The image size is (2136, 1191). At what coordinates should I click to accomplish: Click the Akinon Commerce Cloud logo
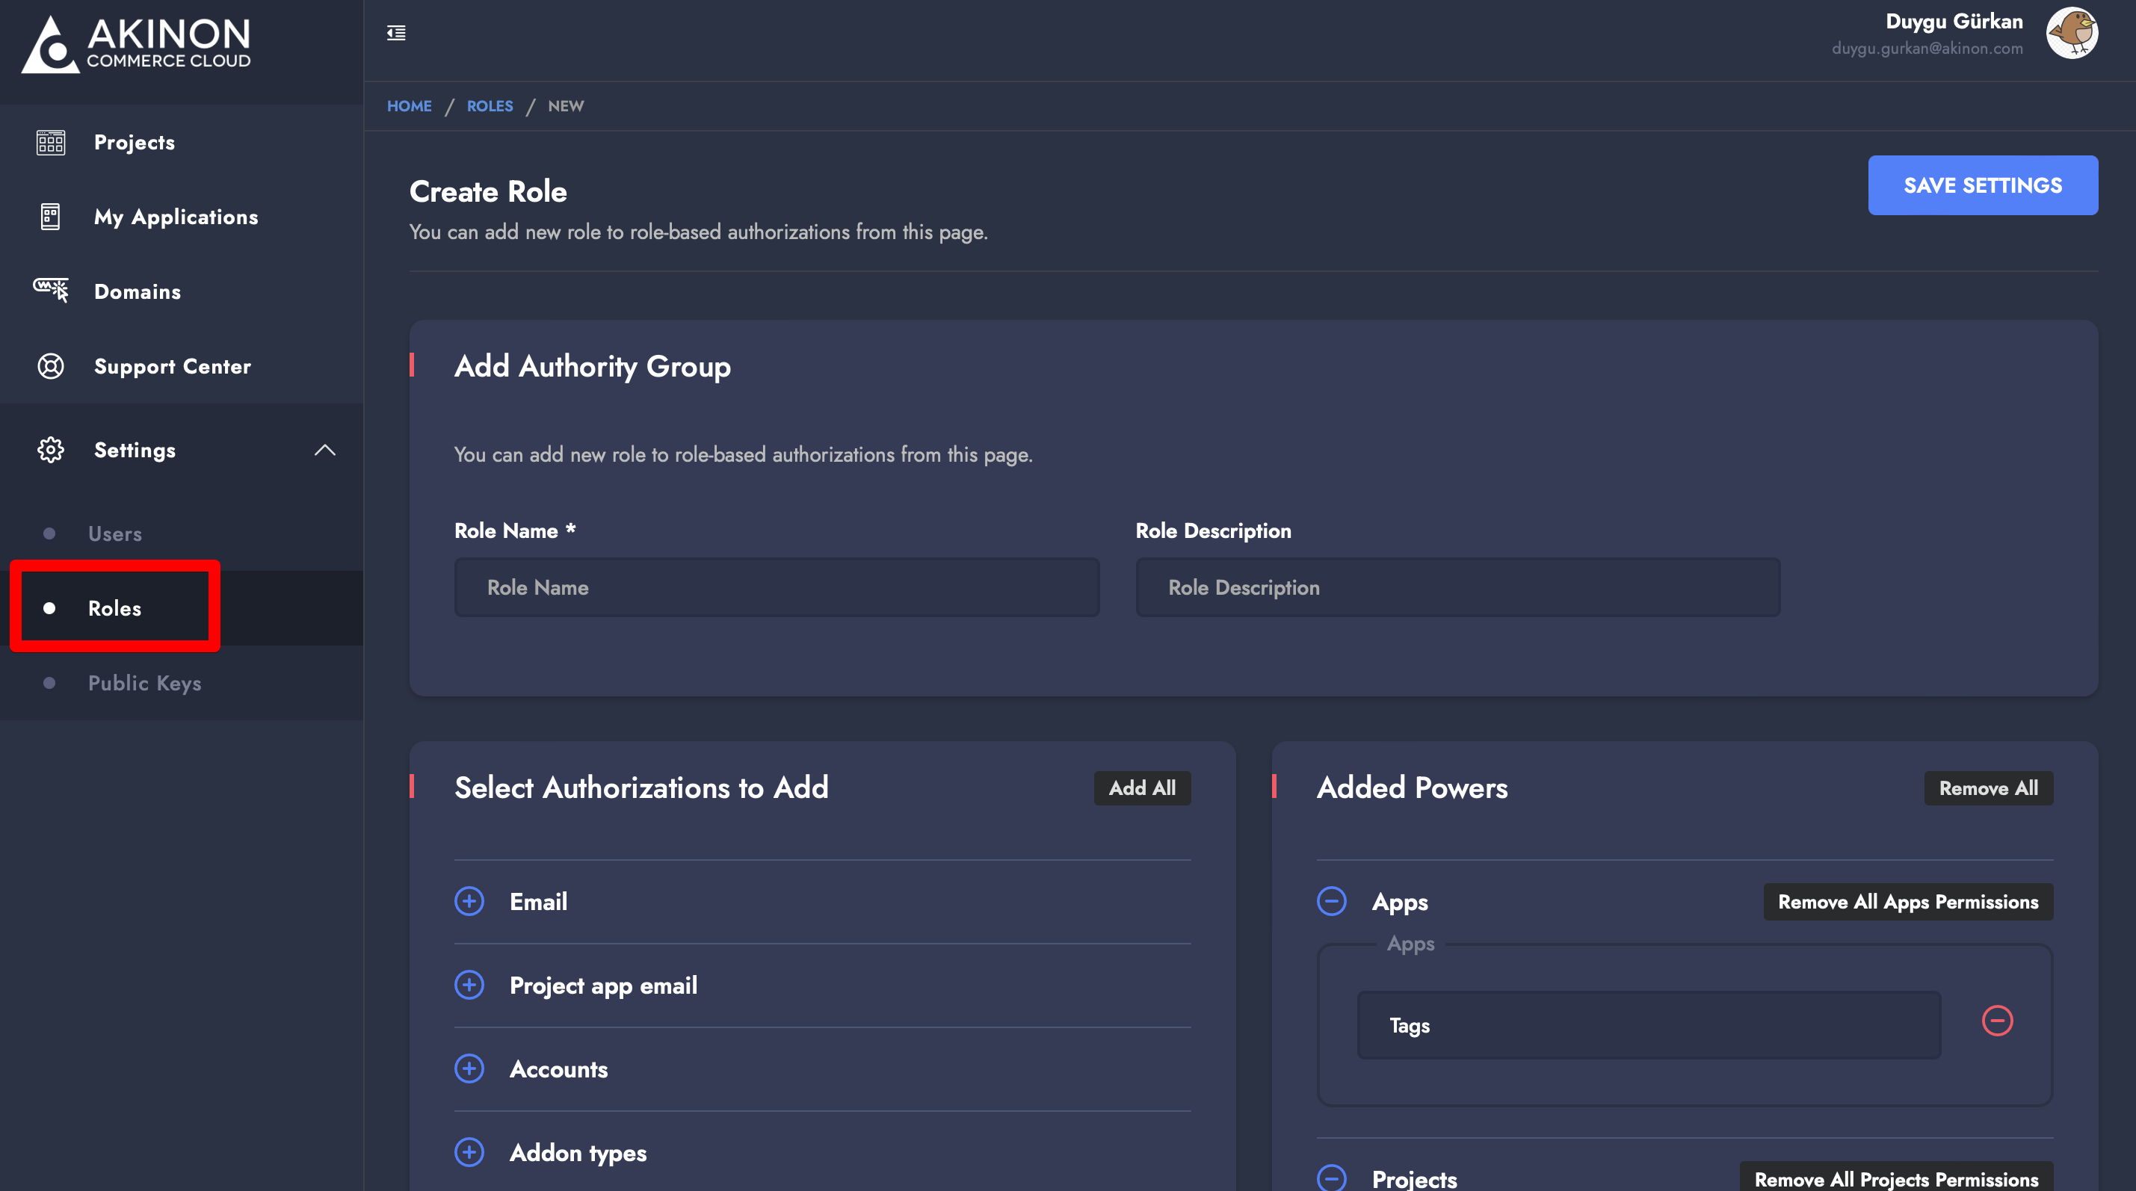136,43
